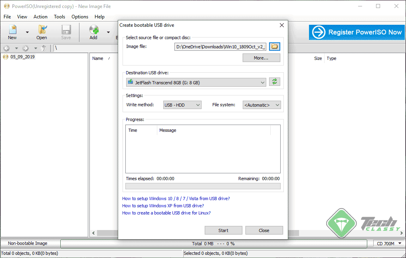The width and height of the screenshot is (406, 258).
Task: Add files to the image
Action: pos(93,32)
